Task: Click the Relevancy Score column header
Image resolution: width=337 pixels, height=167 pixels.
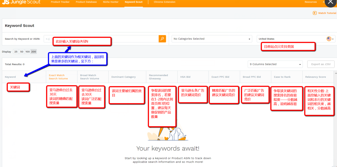Action: (316, 77)
